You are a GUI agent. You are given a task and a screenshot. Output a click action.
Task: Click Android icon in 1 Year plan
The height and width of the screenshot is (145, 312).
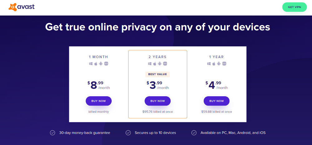point(219,64)
